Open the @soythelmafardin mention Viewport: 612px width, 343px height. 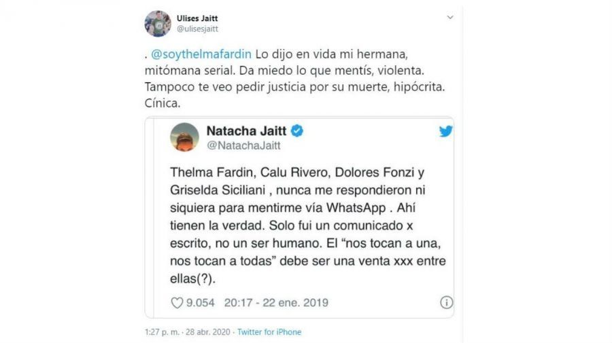click(x=201, y=54)
